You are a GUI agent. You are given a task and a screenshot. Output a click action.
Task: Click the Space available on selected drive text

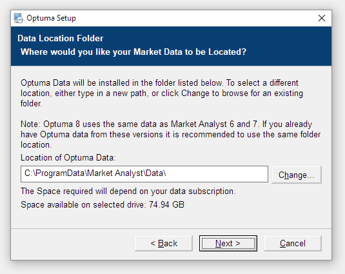(x=83, y=205)
